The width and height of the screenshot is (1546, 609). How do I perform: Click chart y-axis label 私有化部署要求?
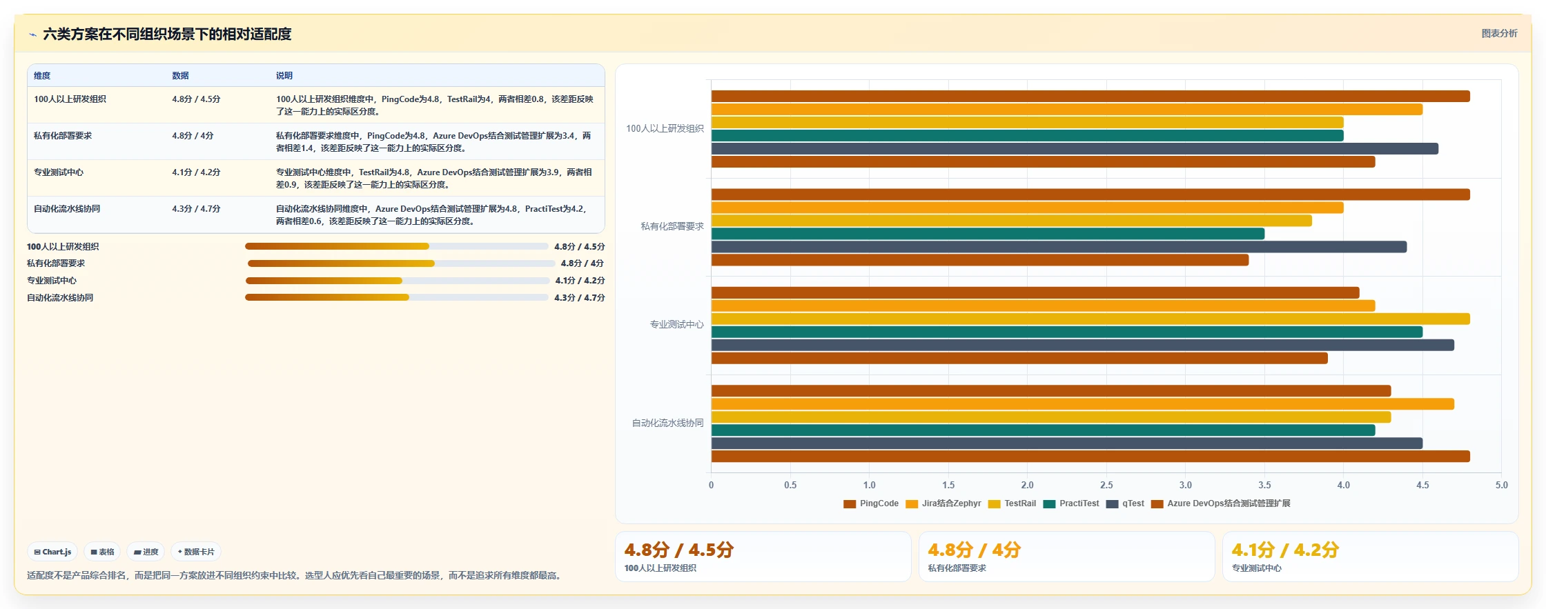(x=672, y=226)
